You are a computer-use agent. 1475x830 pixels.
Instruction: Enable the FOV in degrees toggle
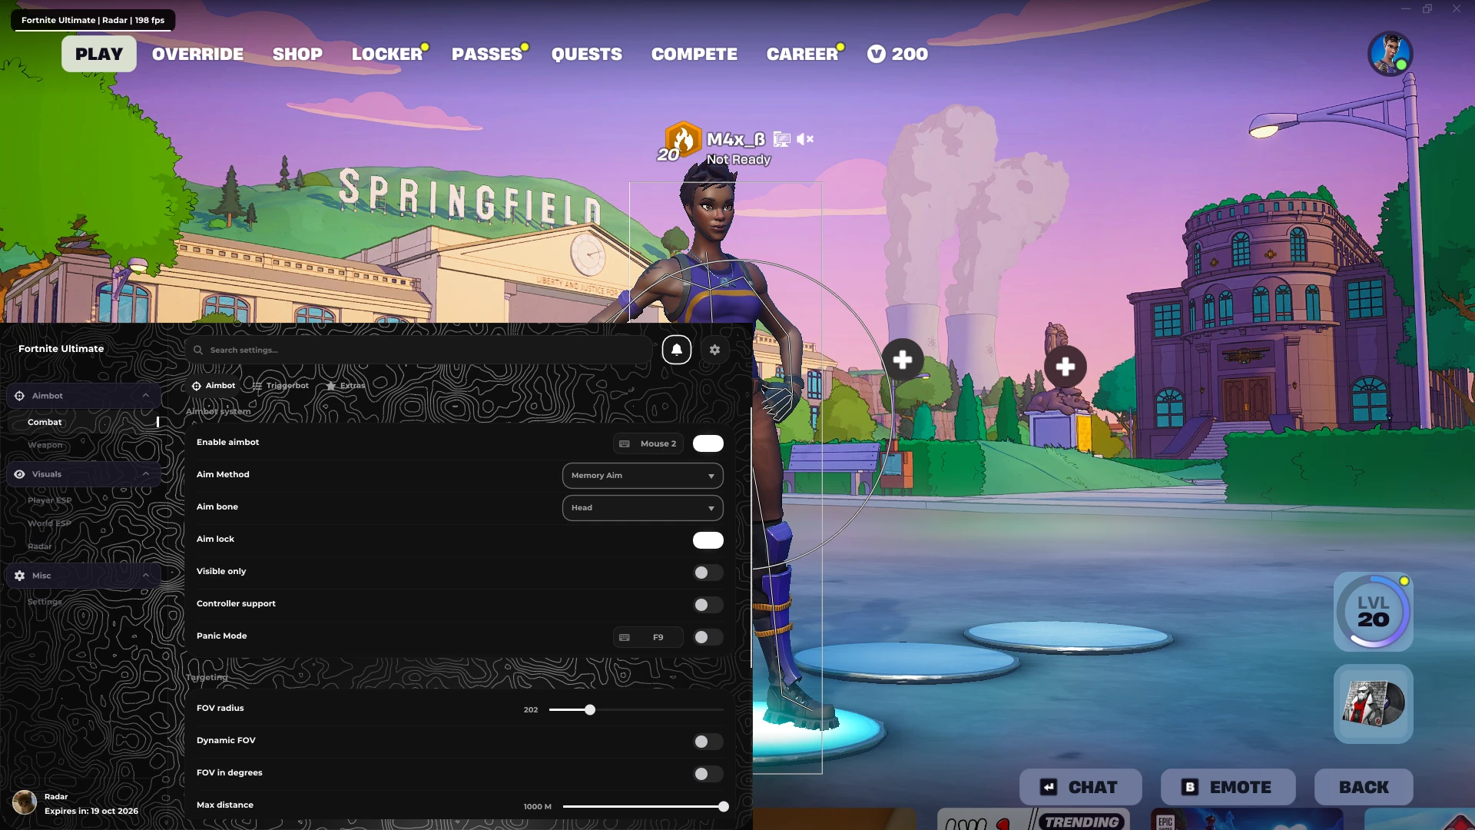pyautogui.click(x=708, y=774)
